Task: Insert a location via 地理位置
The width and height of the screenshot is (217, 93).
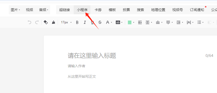Action: (158, 10)
